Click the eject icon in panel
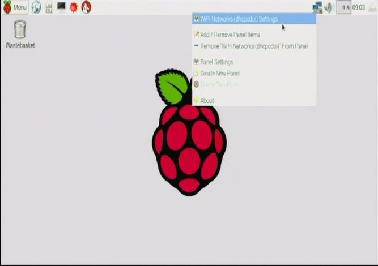The height and width of the screenshot is (266, 378). (x=373, y=7)
